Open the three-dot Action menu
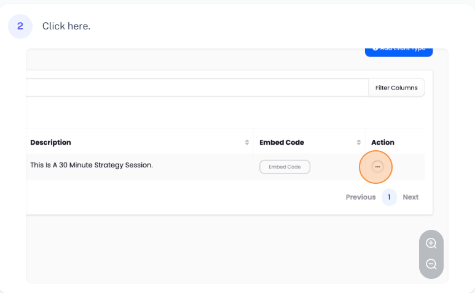This screenshot has width=475, height=293. click(x=377, y=167)
